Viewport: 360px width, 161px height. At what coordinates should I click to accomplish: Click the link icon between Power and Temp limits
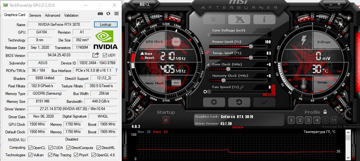tap(207, 53)
